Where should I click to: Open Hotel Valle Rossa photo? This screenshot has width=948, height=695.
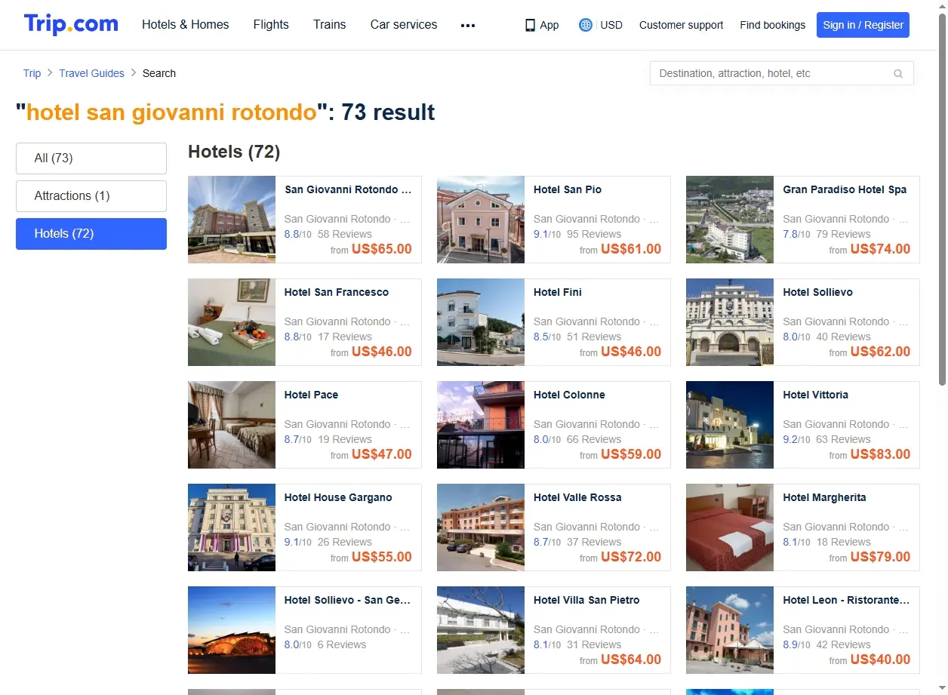pos(481,527)
